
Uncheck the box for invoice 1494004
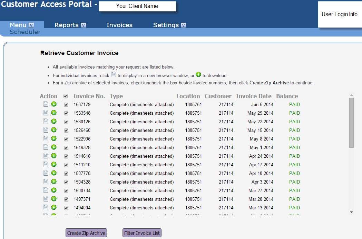pos(66,208)
